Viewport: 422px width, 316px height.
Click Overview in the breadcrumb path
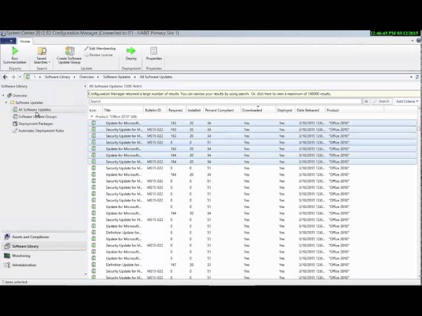pyautogui.click(x=86, y=77)
